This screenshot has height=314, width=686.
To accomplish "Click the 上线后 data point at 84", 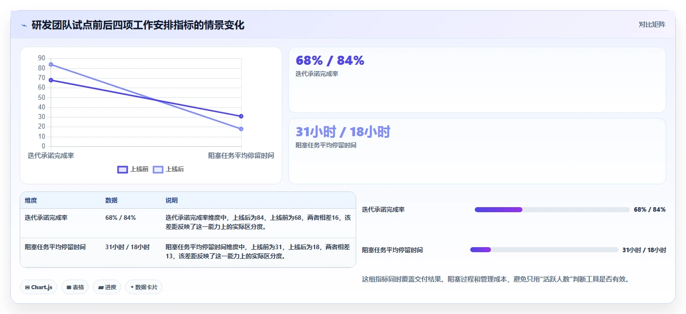I will coord(51,64).
